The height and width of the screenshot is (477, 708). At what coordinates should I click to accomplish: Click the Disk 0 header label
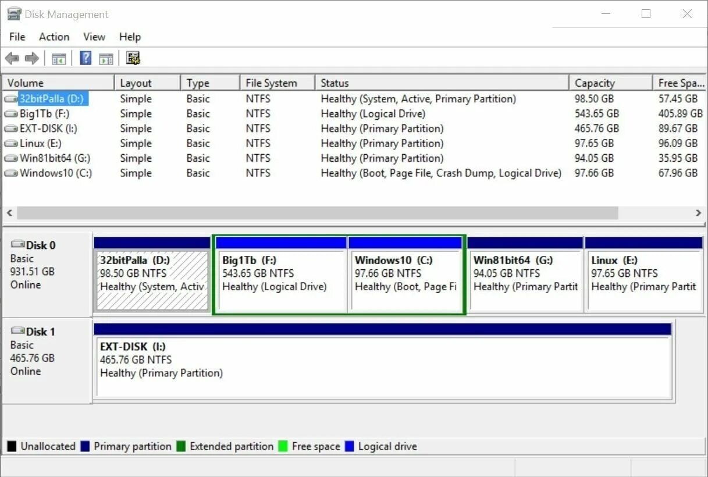pos(40,245)
